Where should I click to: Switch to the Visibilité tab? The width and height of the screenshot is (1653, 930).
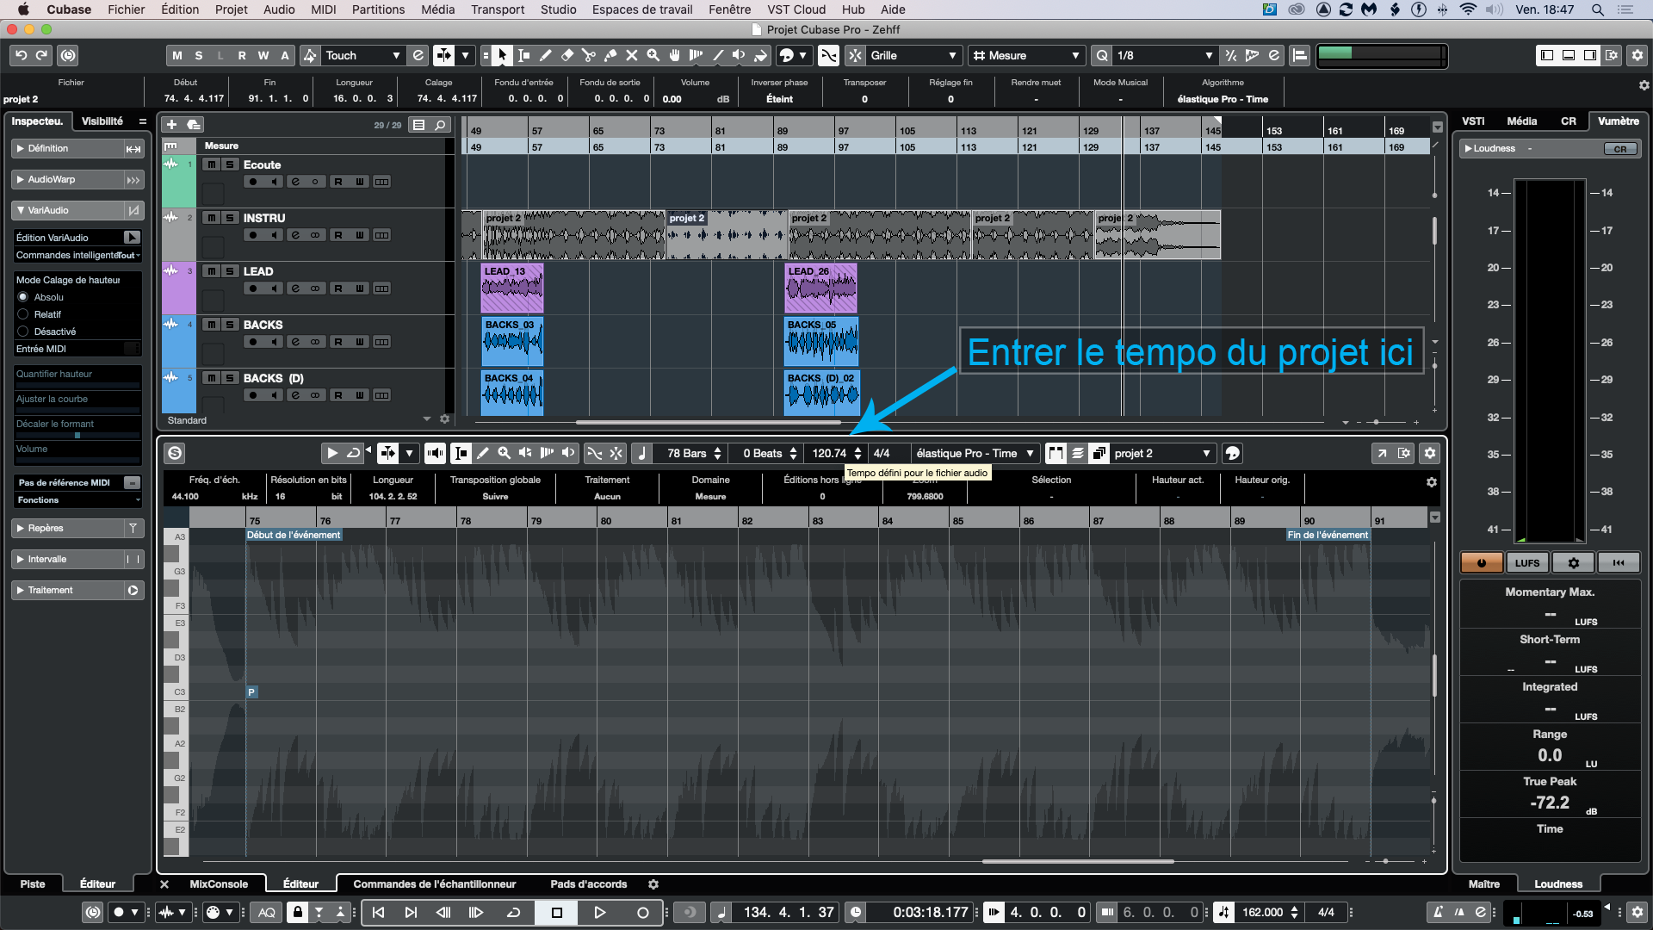tap(102, 121)
